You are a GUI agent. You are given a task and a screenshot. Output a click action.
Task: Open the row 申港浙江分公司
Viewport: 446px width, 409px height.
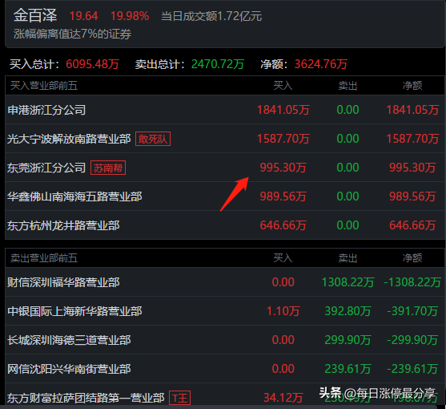225,110
